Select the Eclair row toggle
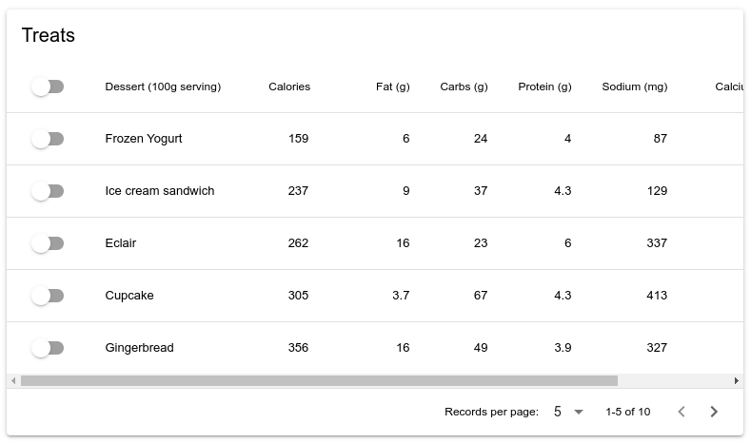Viewport: 751px width, 443px height. [x=47, y=243]
